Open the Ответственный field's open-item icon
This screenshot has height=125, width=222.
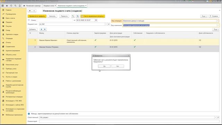[x=218, y=117]
